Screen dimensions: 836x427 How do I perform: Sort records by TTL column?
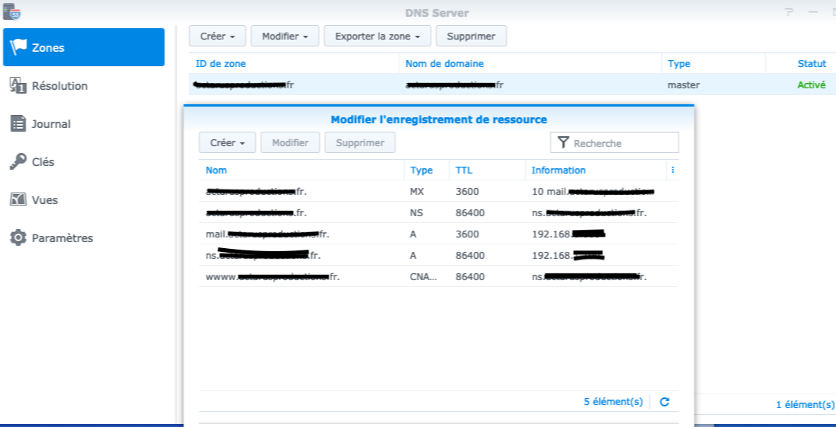(487, 170)
